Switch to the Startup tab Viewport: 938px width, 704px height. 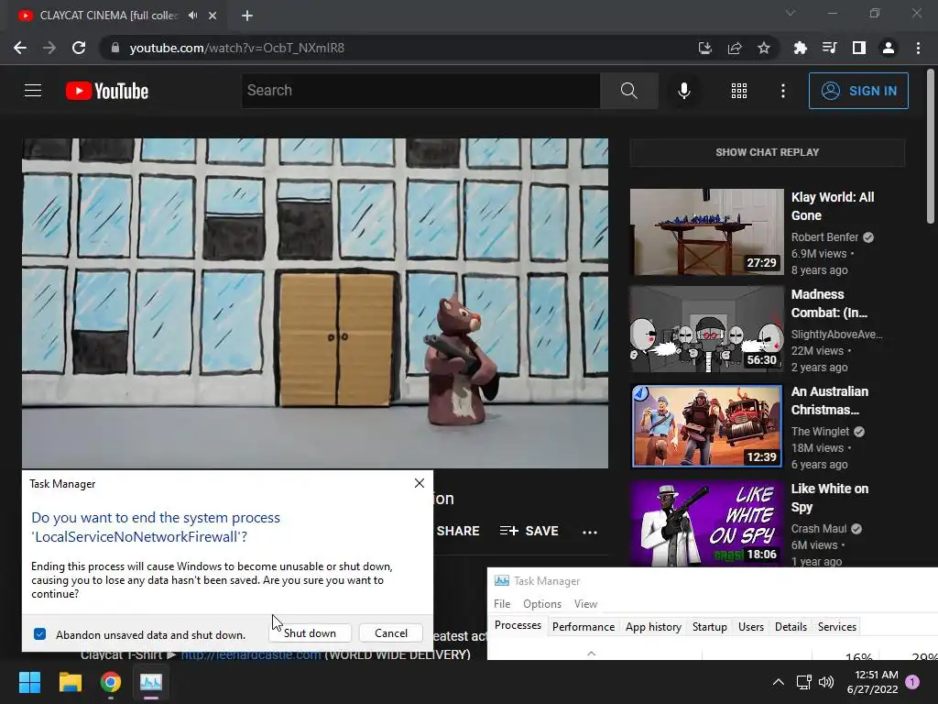click(710, 627)
